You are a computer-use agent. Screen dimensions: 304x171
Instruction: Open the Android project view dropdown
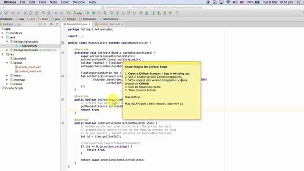pos(10,24)
